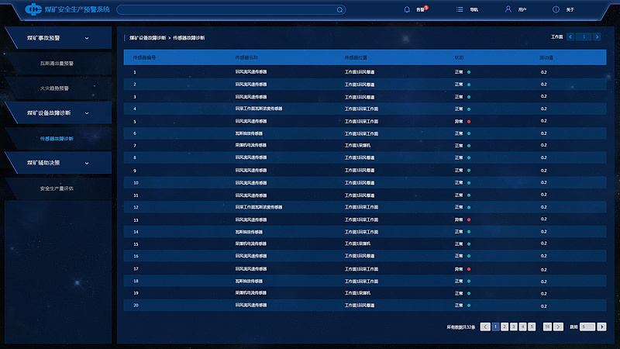Collapse the 煤矿辅助决策 section chevron
620x349 pixels.
[x=87, y=163]
